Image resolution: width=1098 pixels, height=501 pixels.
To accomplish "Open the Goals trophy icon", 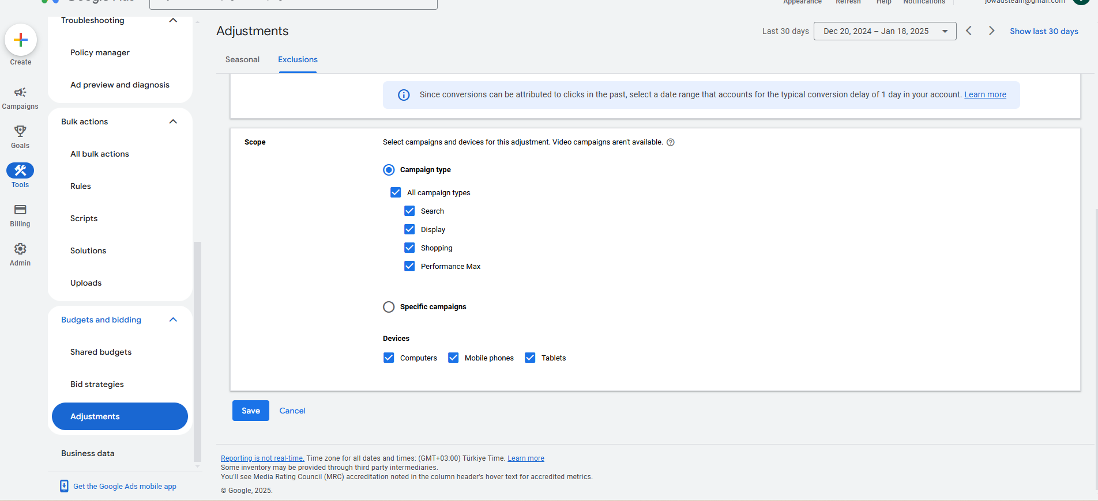I will point(20,131).
